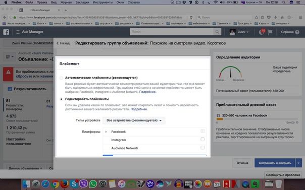
Task: Enable the Audience Network checkbox
Action: pos(202,148)
